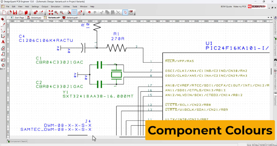The image size is (277, 146).
Task: Select the Add Component tool in left toolbar
Action: pos(3,19)
